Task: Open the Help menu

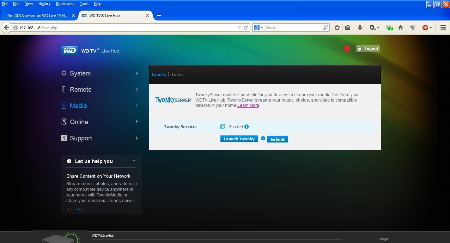Action: 98,4
